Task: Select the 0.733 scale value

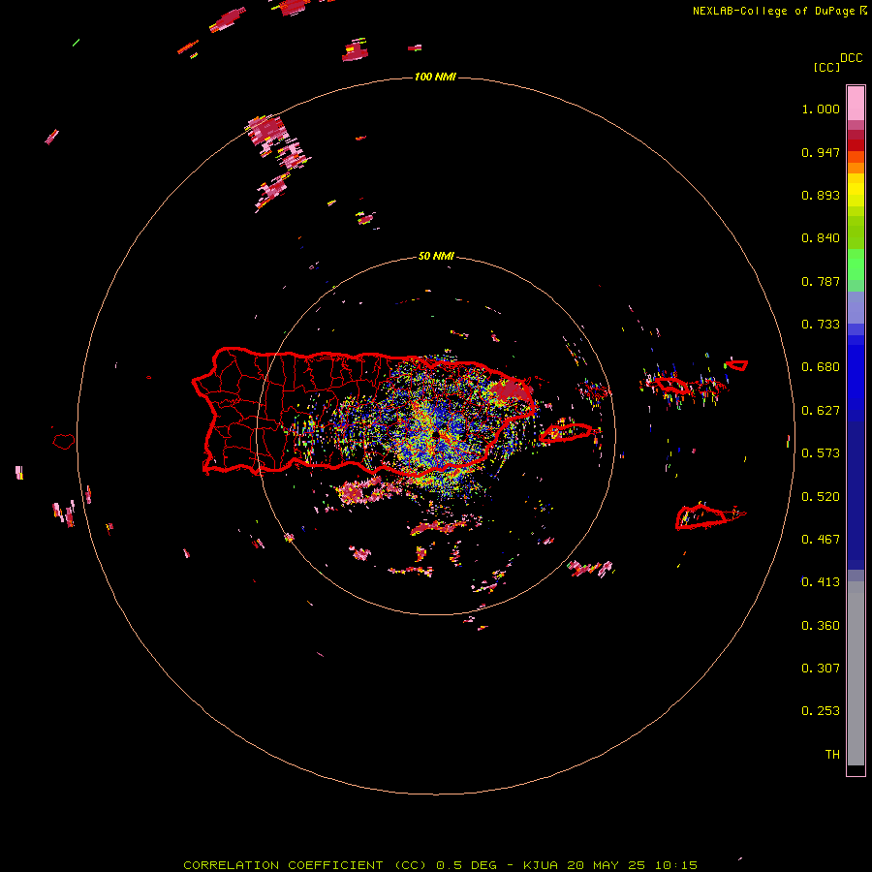Action: pyautogui.click(x=821, y=325)
